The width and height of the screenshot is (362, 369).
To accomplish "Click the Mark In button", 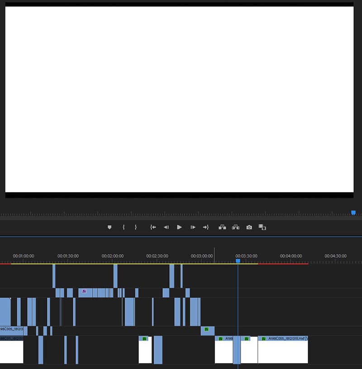I will 124,227.
